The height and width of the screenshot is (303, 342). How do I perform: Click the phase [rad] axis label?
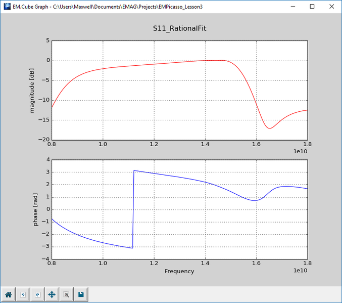pos(35,209)
